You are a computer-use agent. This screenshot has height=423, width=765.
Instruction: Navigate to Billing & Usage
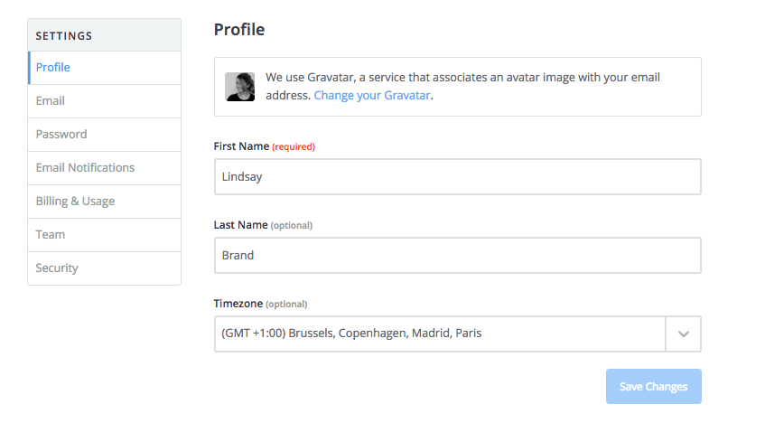click(x=105, y=202)
